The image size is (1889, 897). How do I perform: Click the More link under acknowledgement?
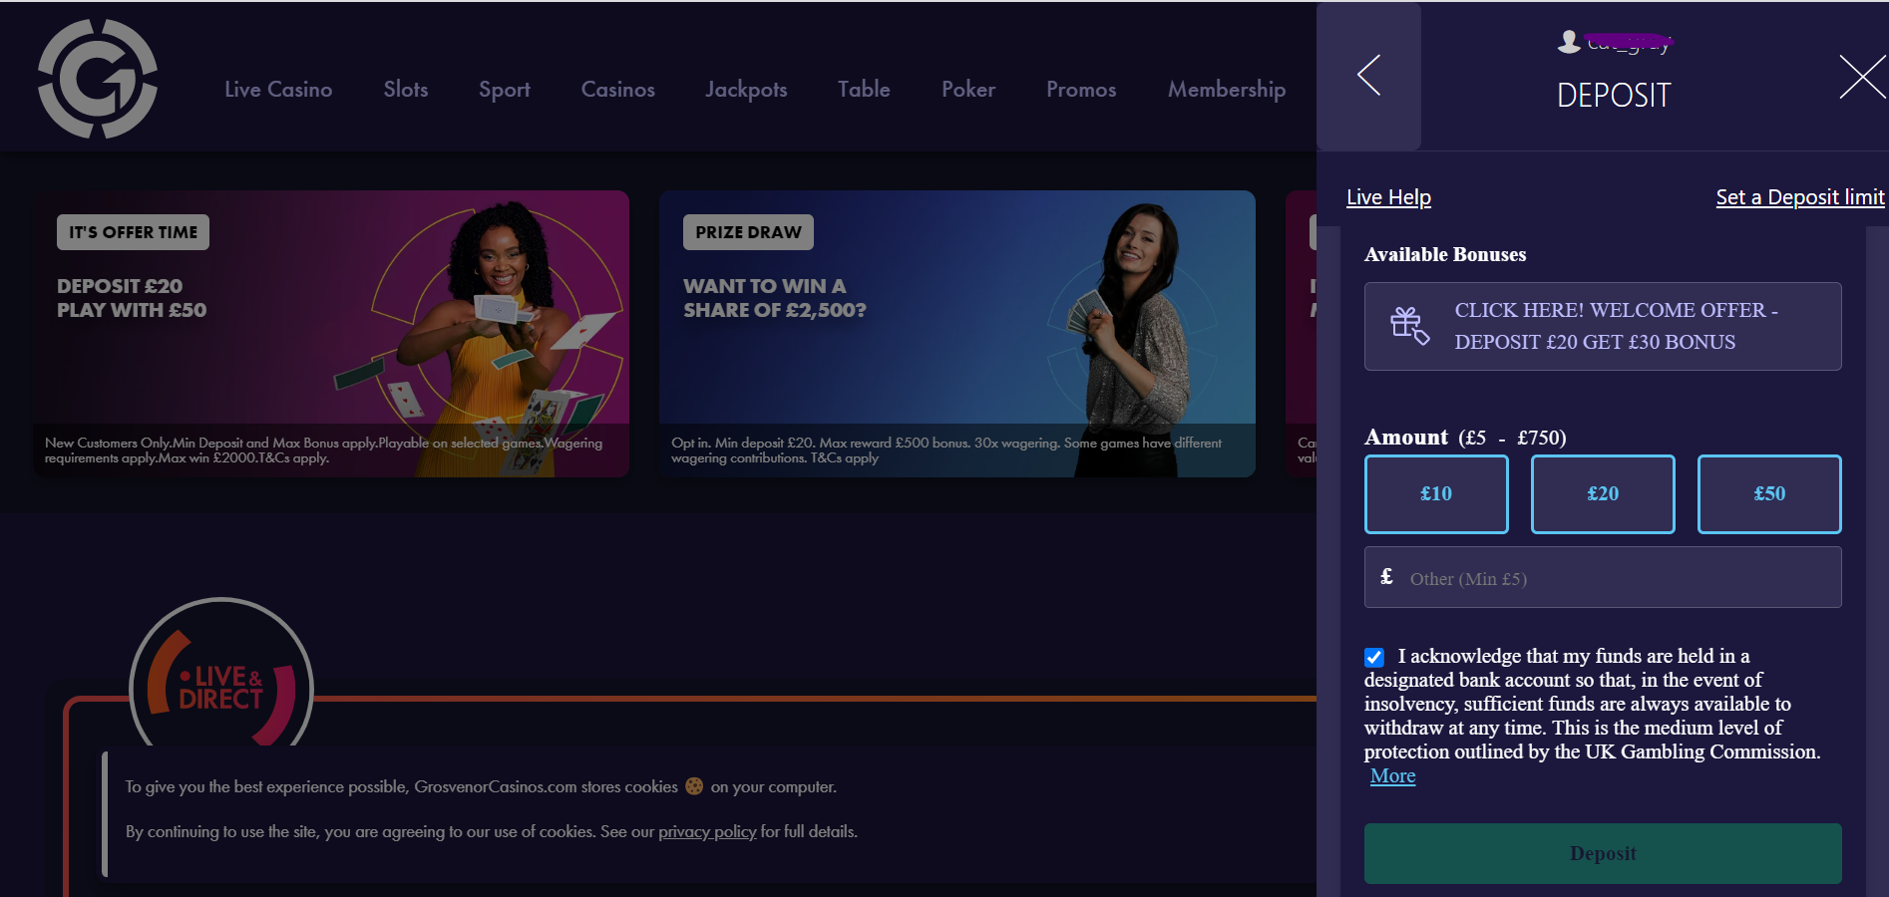[x=1392, y=775]
